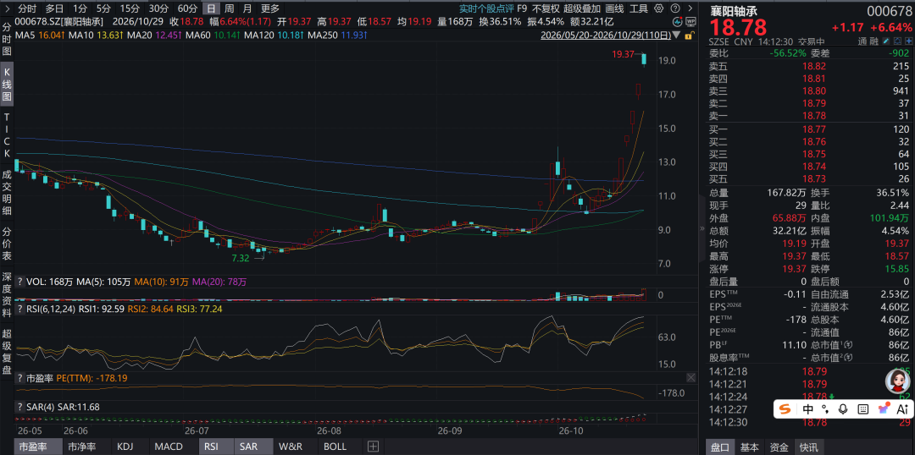This screenshot has height=455, width=915.
Task: Click the assistant avatar with red scarf
Action: pyautogui.click(x=896, y=381)
